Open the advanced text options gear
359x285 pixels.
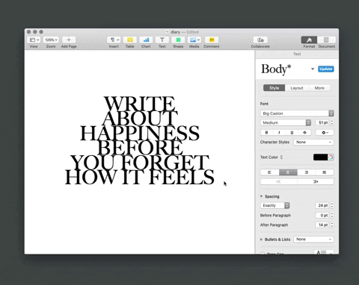tap(325, 133)
